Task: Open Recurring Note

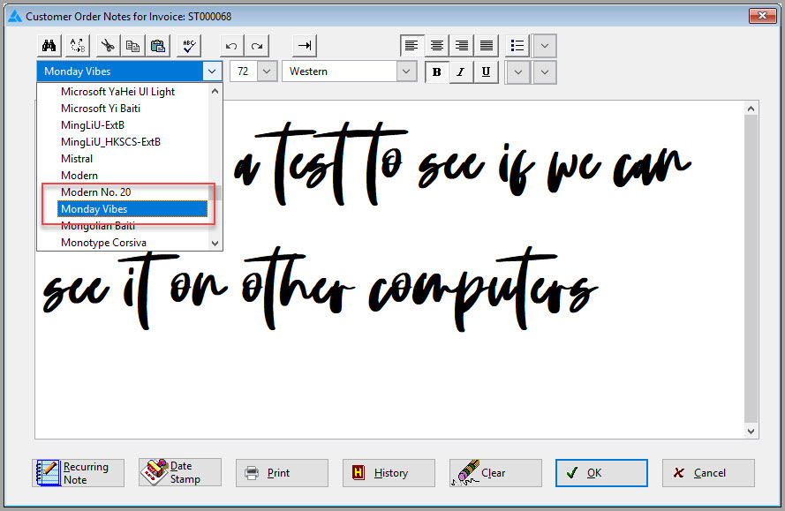Action: [78, 473]
